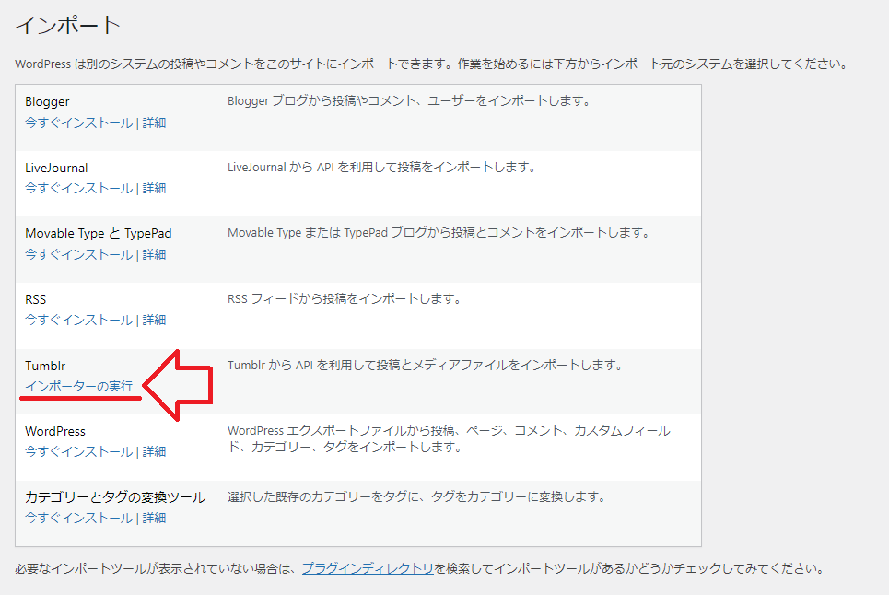889x595 pixels.
Task: Install the LiveJournal importer now
Action: pyautogui.click(x=79, y=188)
